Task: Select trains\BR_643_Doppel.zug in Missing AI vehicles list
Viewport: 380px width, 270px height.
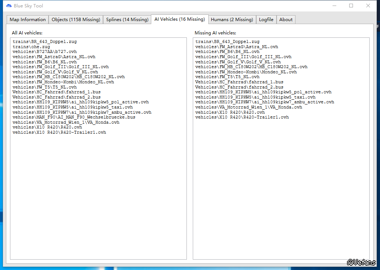Action: point(227,41)
